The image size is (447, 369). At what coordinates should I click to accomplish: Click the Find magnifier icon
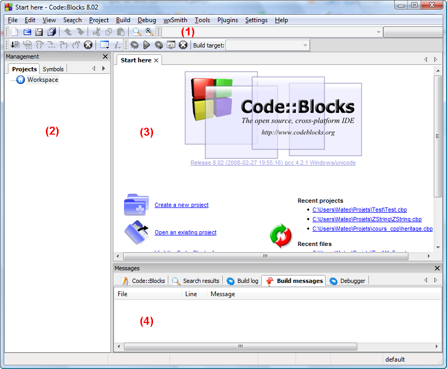click(x=137, y=32)
